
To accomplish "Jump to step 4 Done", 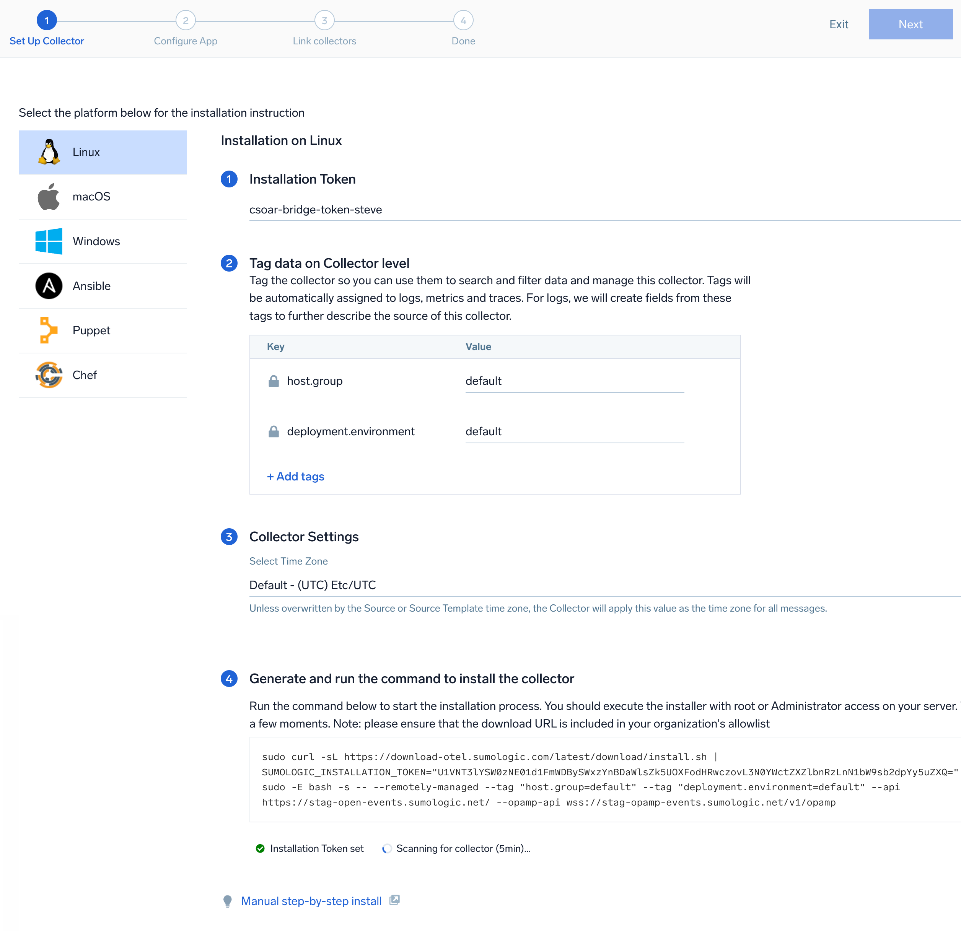I will point(463,21).
